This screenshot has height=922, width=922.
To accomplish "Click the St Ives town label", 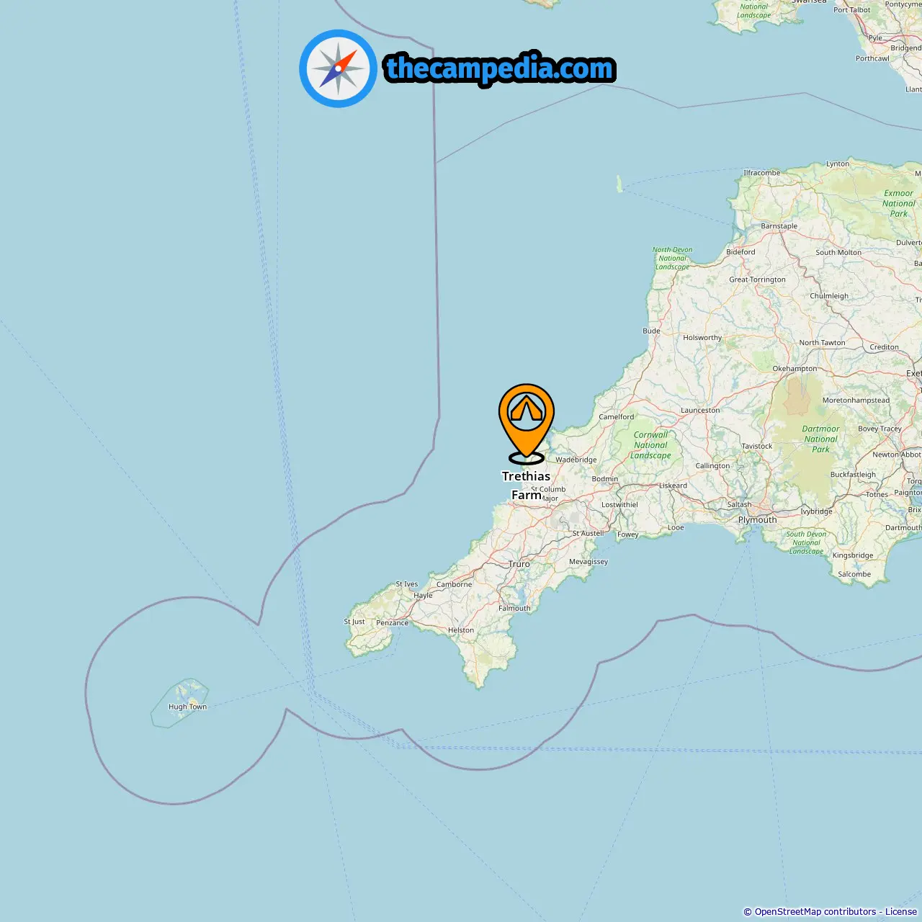I will (406, 584).
